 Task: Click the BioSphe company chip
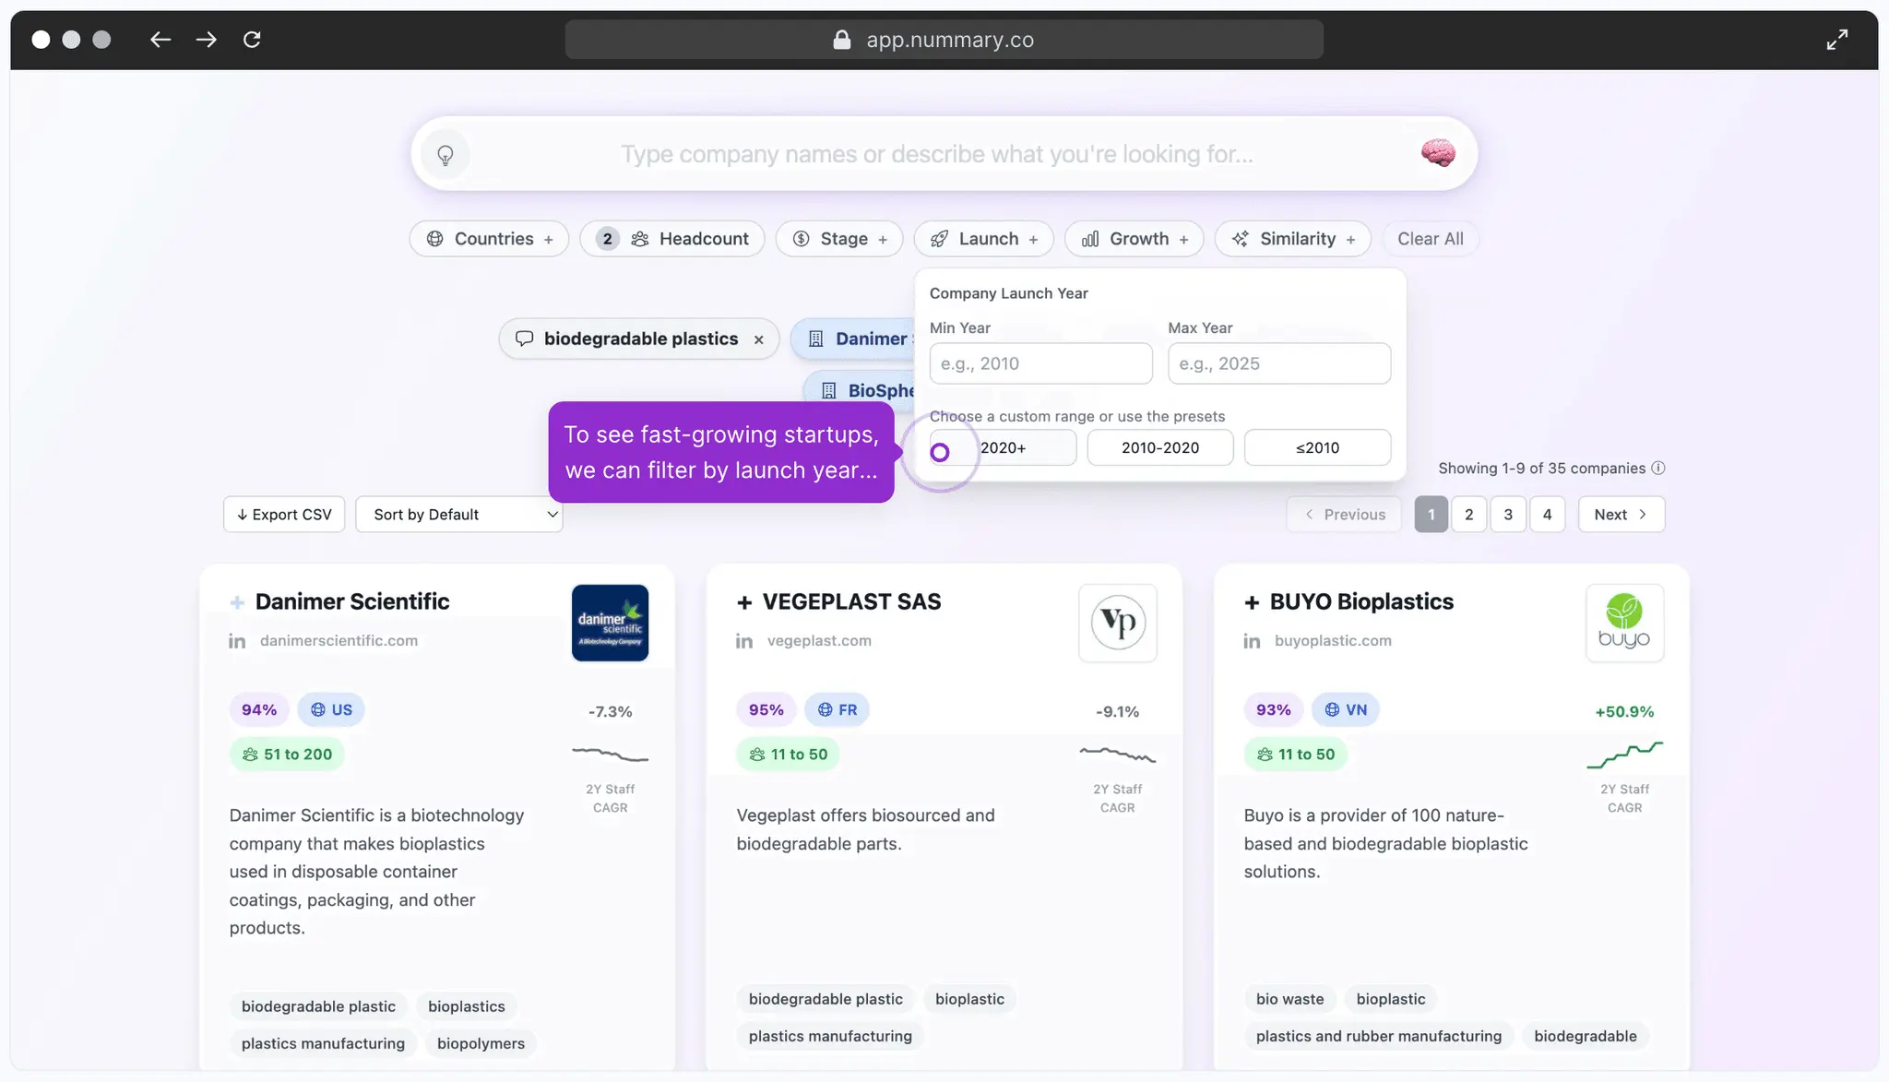[860, 390]
